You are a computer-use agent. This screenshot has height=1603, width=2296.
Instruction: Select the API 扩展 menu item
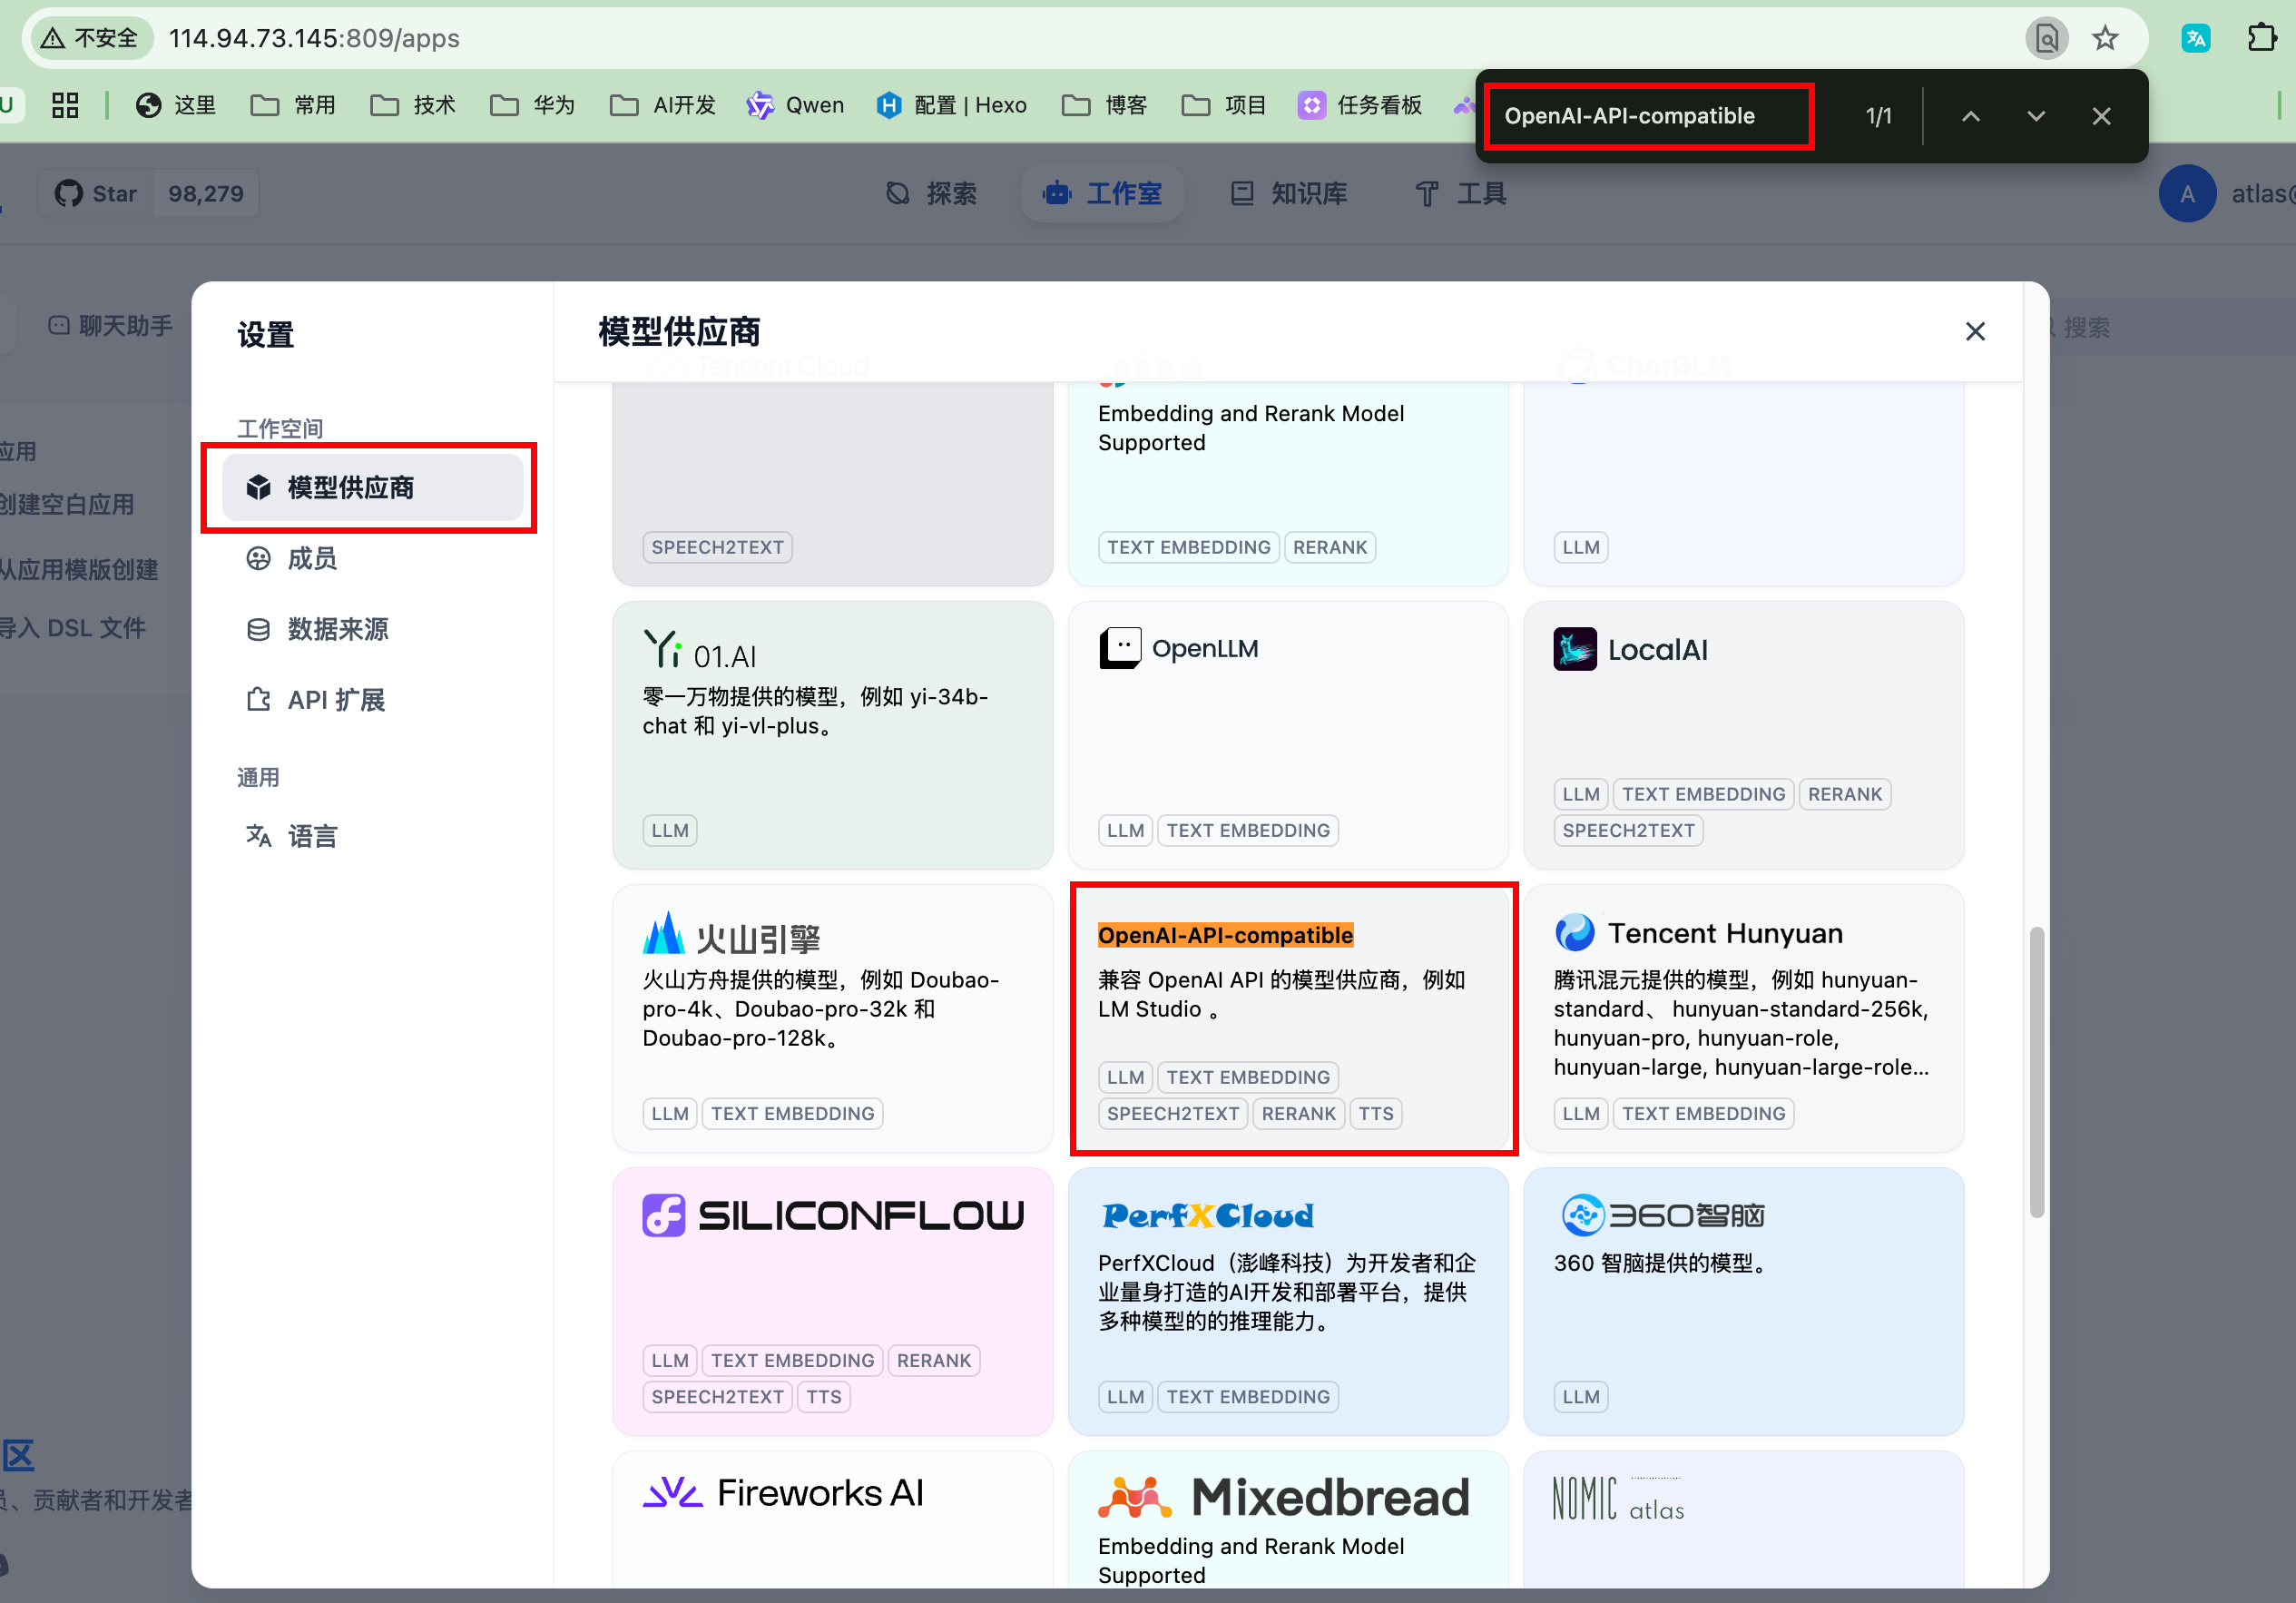click(x=335, y=700)
